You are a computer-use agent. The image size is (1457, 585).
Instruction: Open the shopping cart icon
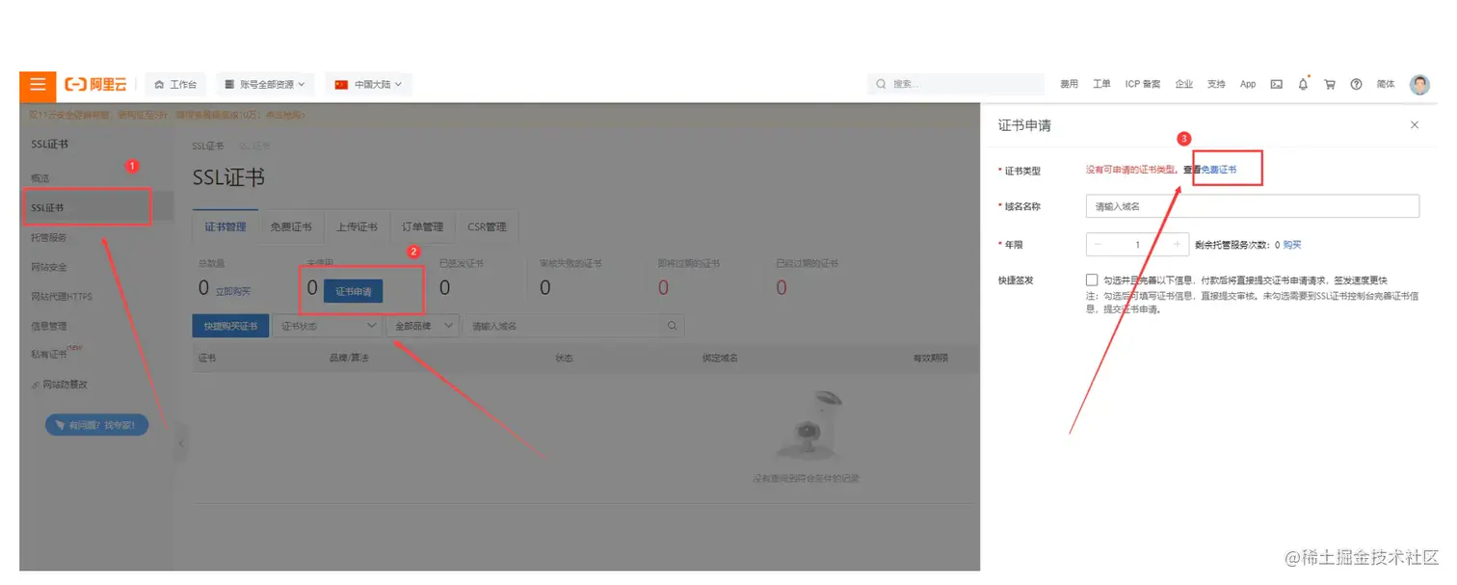[x=1329, y=84]
